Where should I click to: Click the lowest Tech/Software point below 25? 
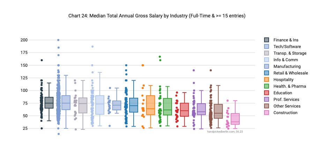click(59, 134)
